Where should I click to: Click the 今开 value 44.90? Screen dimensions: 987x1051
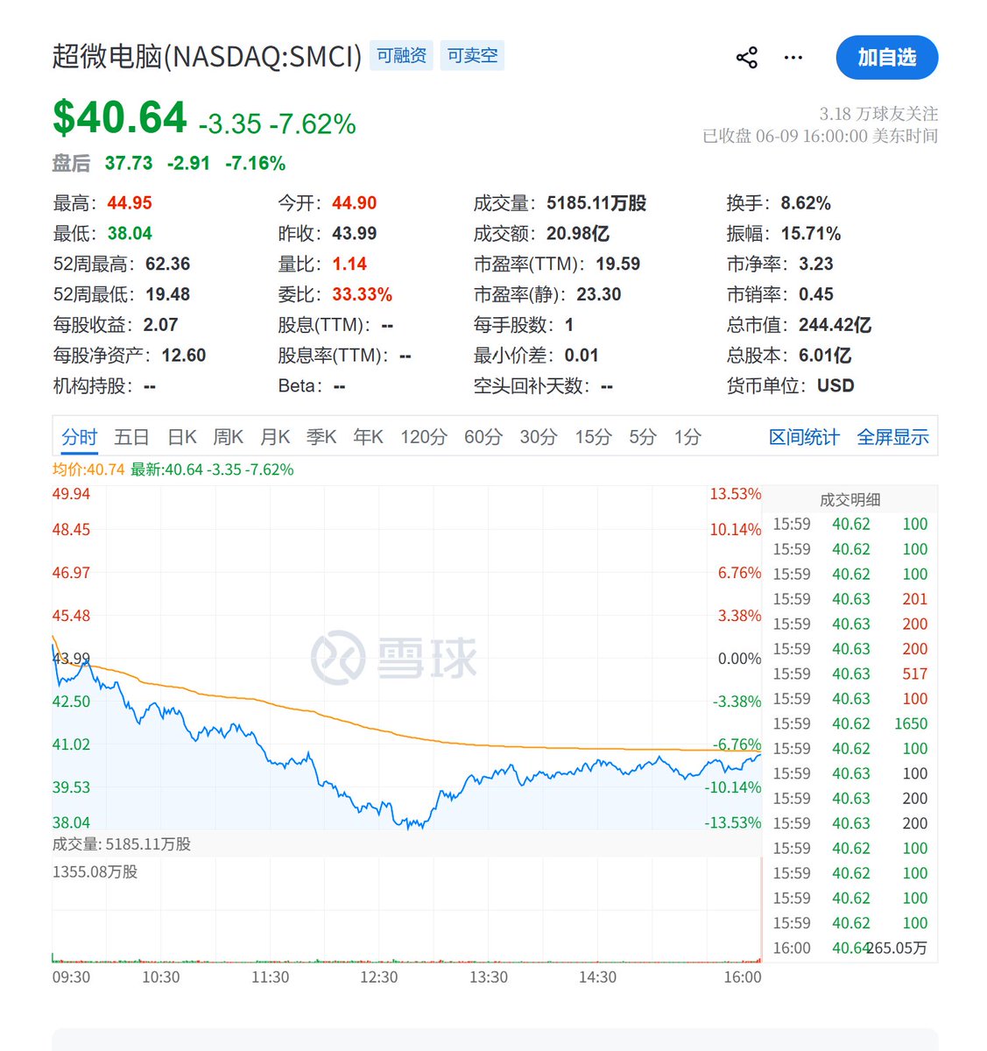coord(355,203)
